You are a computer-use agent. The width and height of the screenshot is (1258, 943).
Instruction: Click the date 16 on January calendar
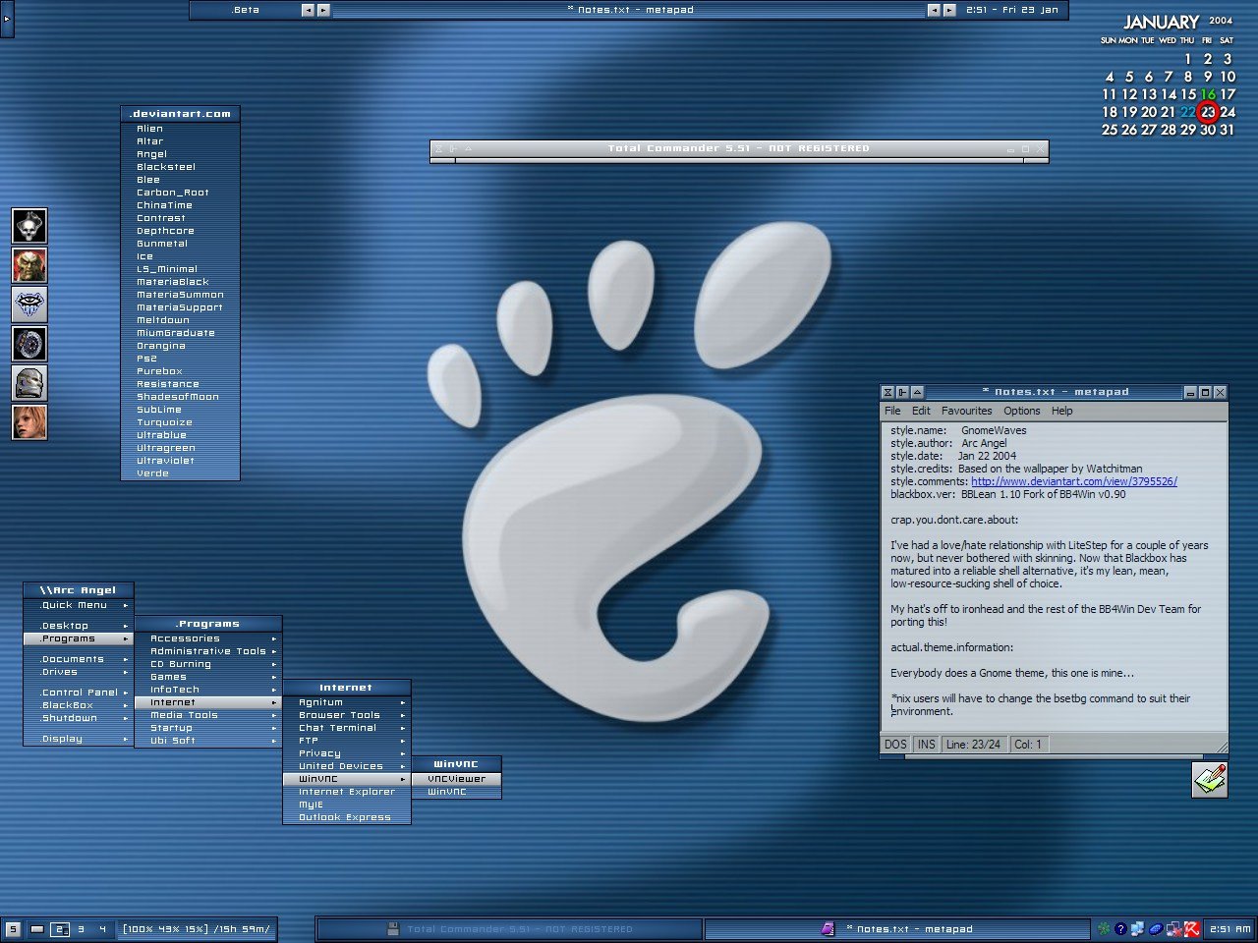pos(1208,94)
